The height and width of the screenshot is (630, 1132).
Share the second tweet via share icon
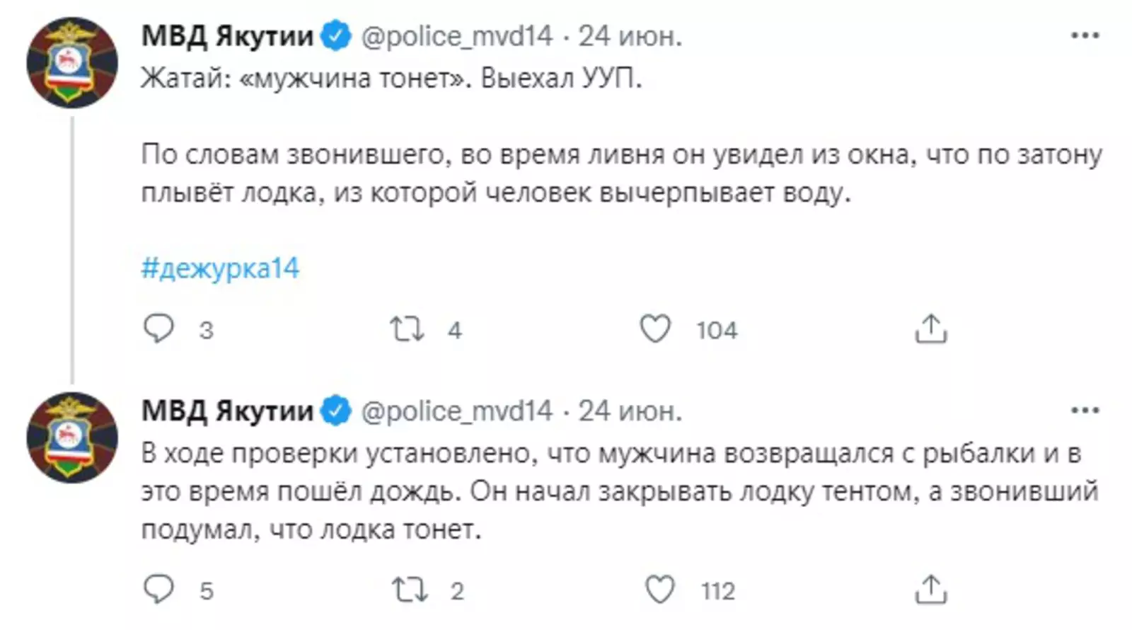coord(930,590)
